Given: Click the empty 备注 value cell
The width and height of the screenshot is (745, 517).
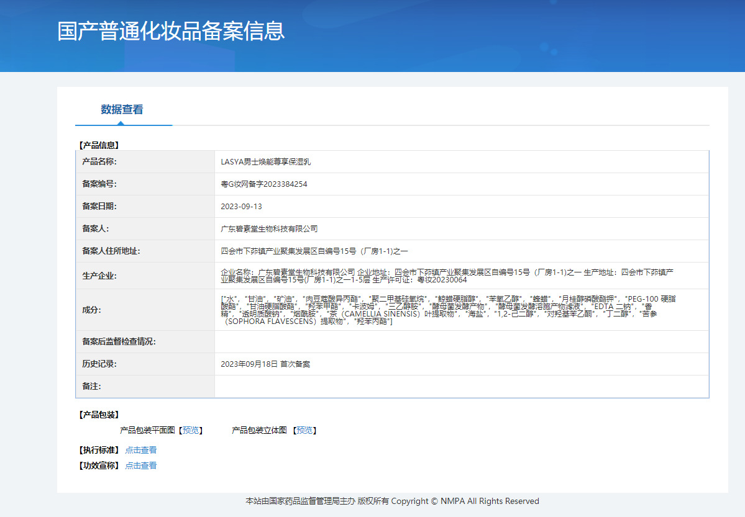Looking at the screenshot, I should click(461, 387).
